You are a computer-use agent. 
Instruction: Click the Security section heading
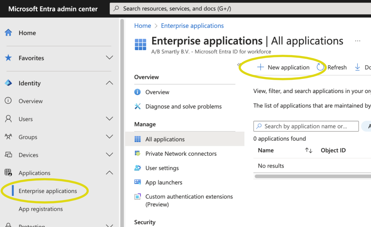(x=145, y=222)
